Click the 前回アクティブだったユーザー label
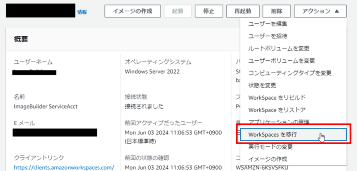This screenshot has width=357, height=171. [163, 123]
